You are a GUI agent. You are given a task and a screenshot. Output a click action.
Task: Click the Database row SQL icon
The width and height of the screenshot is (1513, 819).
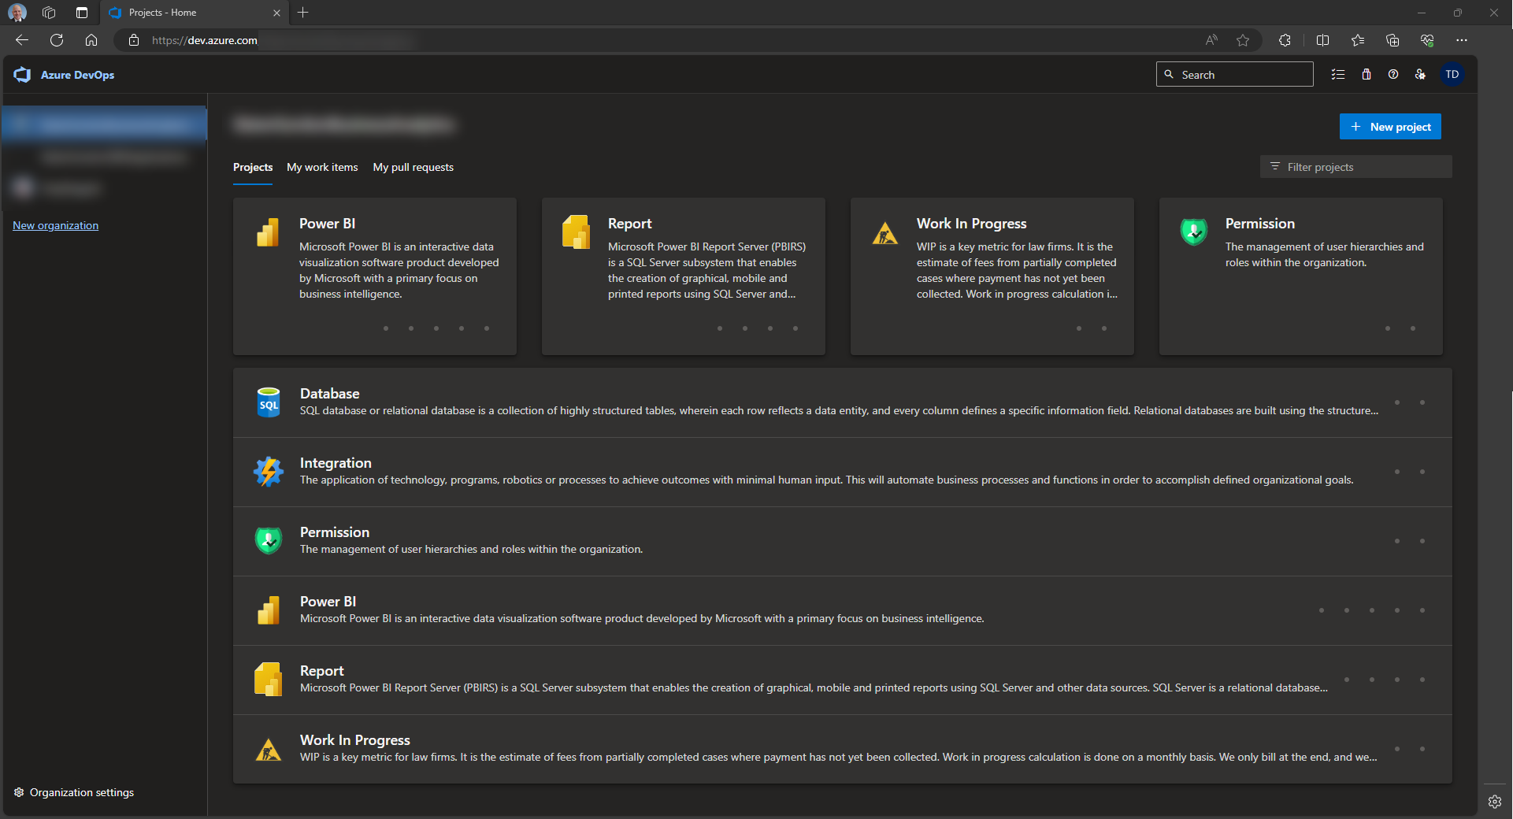tap(269, 402)
